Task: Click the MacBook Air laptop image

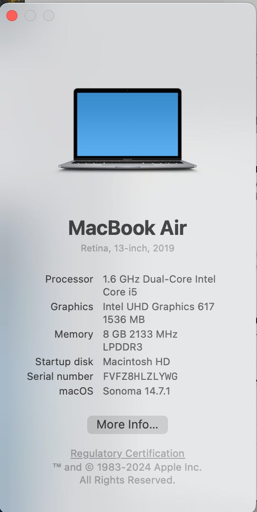Action: 128,128
